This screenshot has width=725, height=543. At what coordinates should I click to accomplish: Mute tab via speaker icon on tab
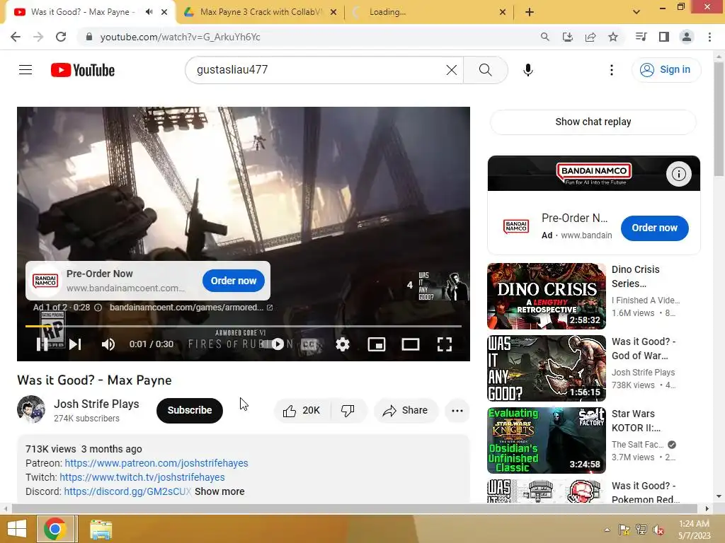click(x=149, y=12)
